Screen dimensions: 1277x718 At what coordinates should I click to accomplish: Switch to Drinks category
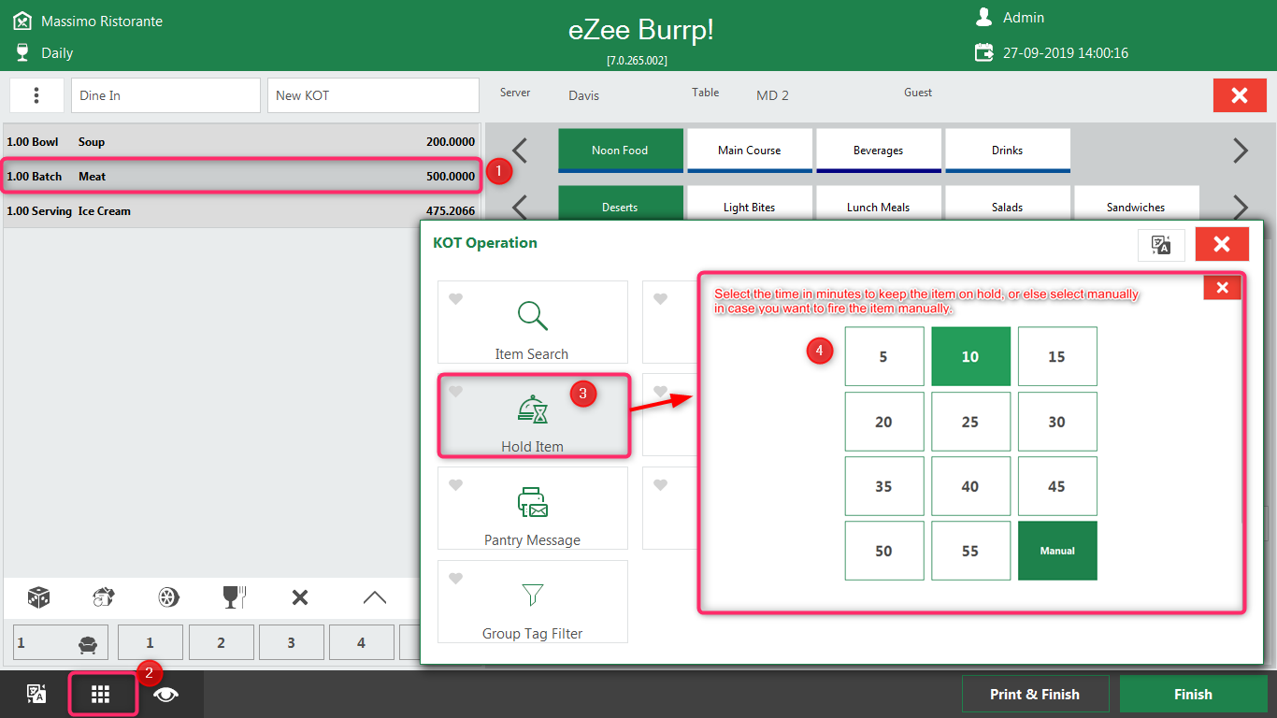pyautogui.click(x=1008, y=151)
